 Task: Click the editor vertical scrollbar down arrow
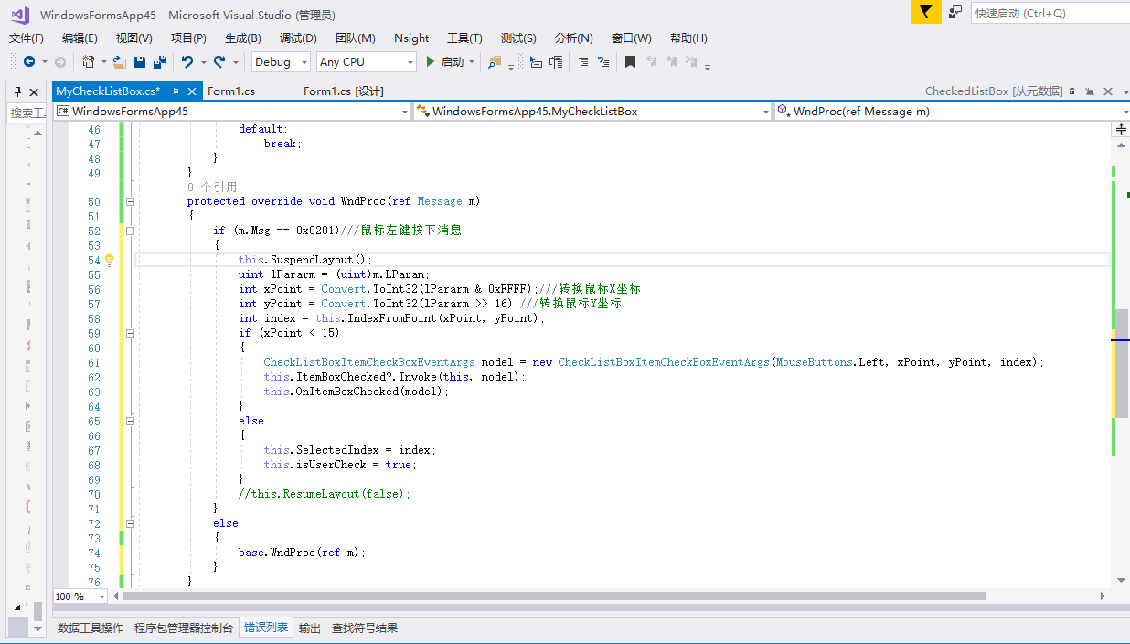pyautogui.click(x=1122, y=580)
